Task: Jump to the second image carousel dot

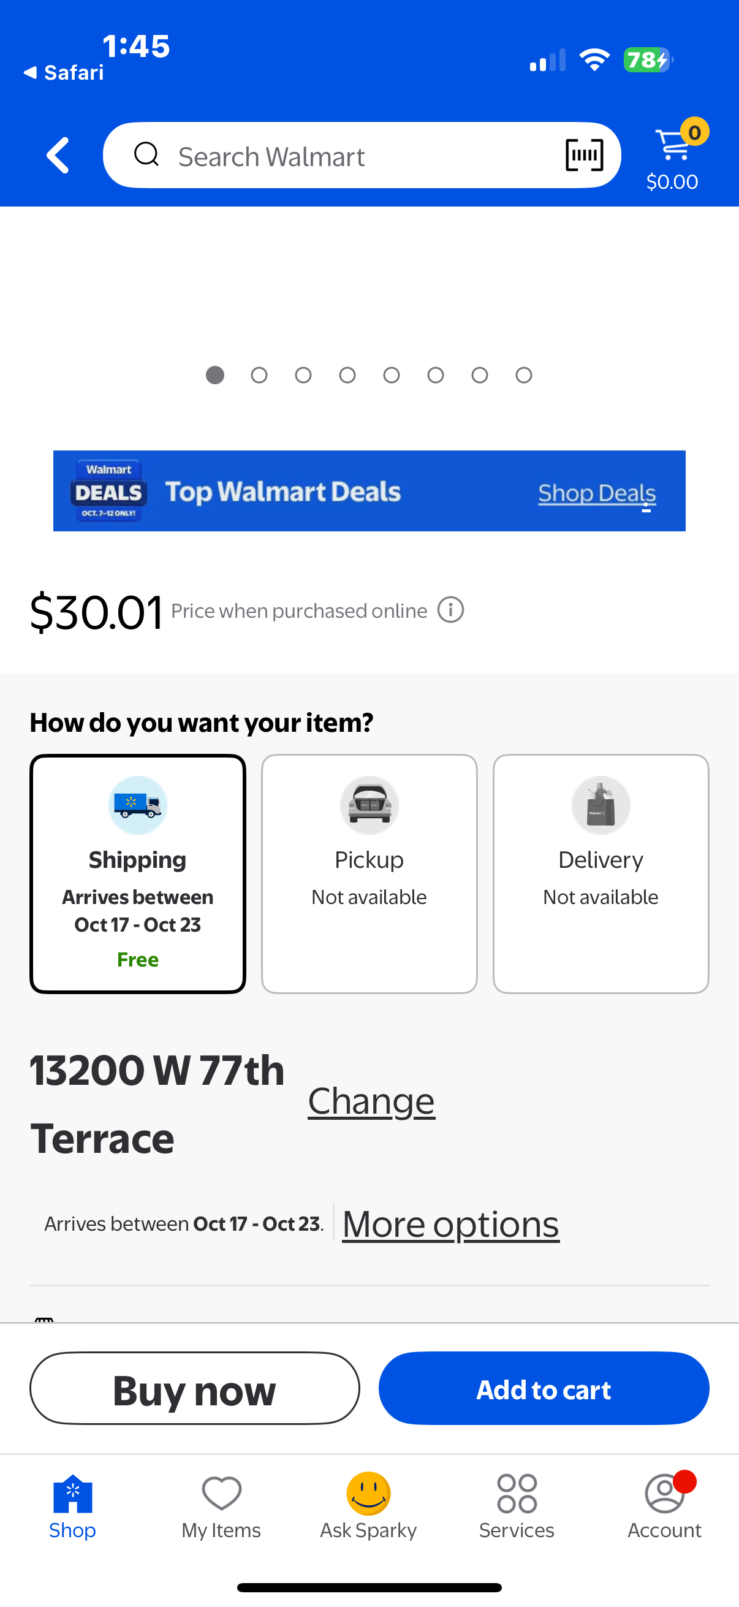Action: 259,375
